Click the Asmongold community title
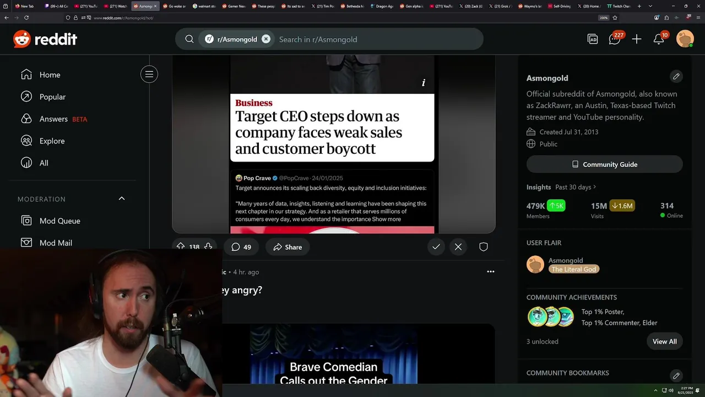 (x=547, y=78)
